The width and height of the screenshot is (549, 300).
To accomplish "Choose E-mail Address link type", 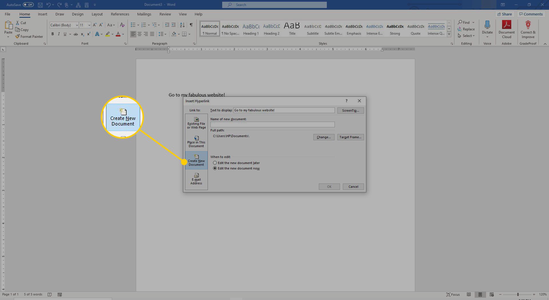I will 196,179.
